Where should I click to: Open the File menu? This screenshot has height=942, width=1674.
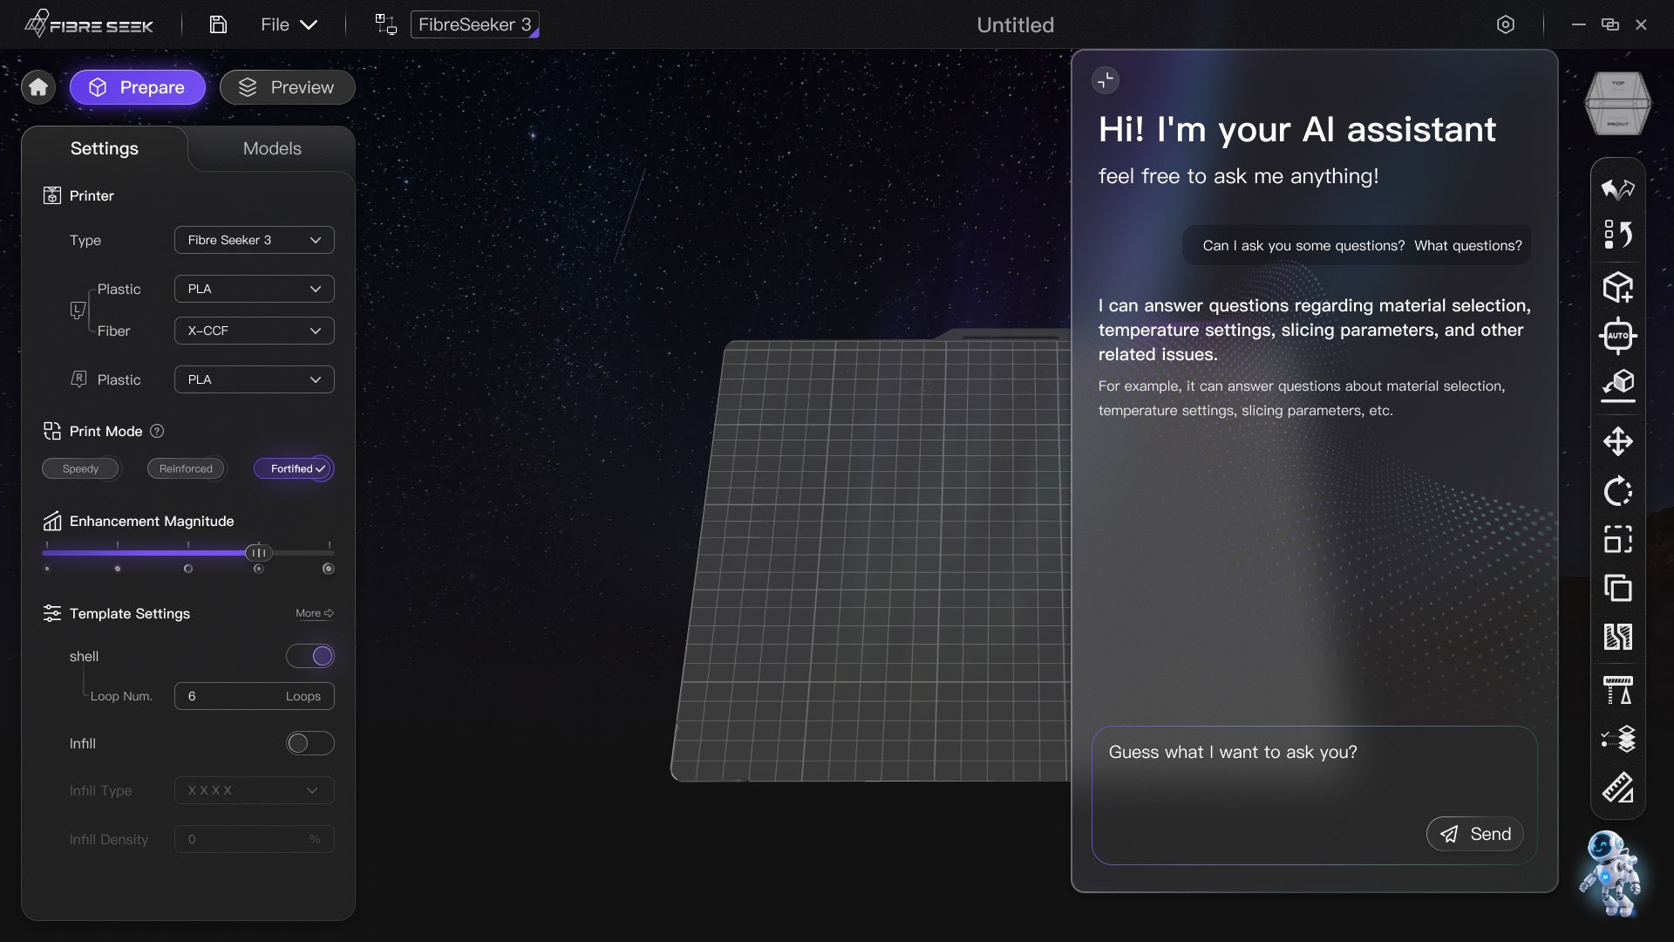(288, 24)
